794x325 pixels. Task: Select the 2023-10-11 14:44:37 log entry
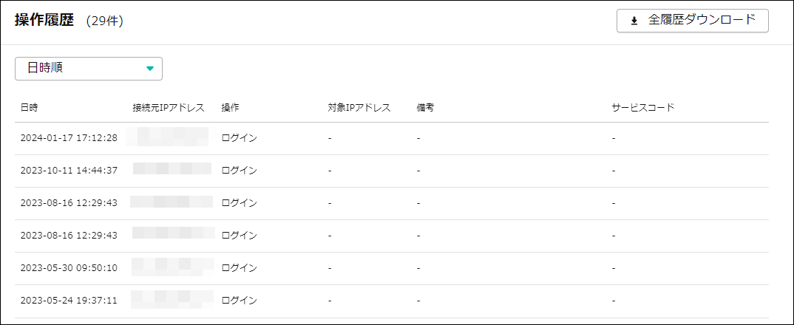[69, 171]
